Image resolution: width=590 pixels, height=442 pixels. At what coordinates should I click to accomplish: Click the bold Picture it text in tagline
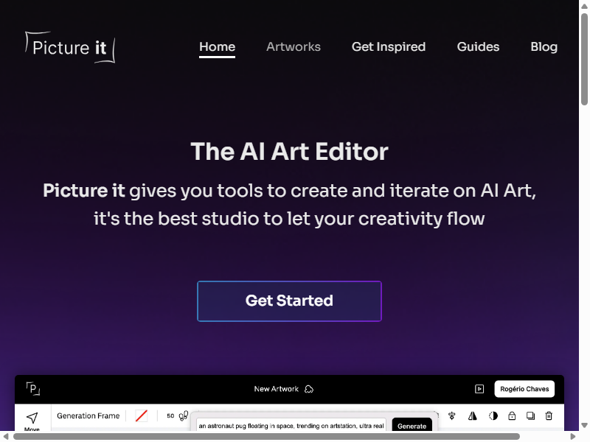point(83,191)
